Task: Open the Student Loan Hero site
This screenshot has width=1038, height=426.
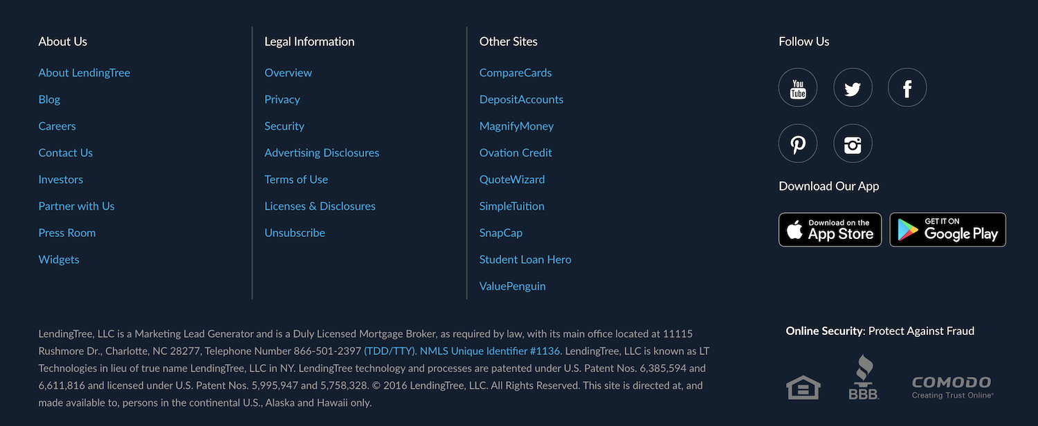Action: (525, 259)
